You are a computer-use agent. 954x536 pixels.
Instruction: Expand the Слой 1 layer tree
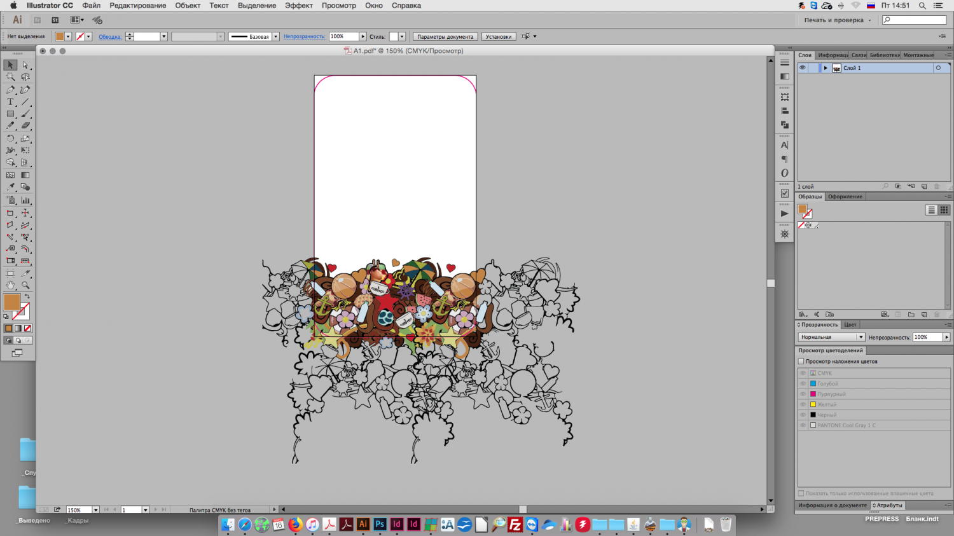click(826, 68)
